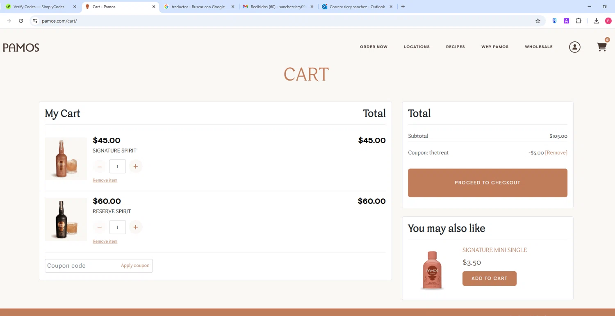Add Signature Mini Single to cart

pos(490,278)
